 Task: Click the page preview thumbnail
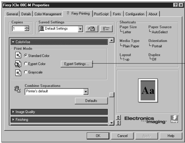pyautogui.click(x=148, y=91)
